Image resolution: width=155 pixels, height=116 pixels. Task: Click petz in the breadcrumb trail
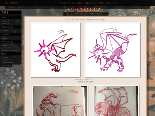point(27,7)
